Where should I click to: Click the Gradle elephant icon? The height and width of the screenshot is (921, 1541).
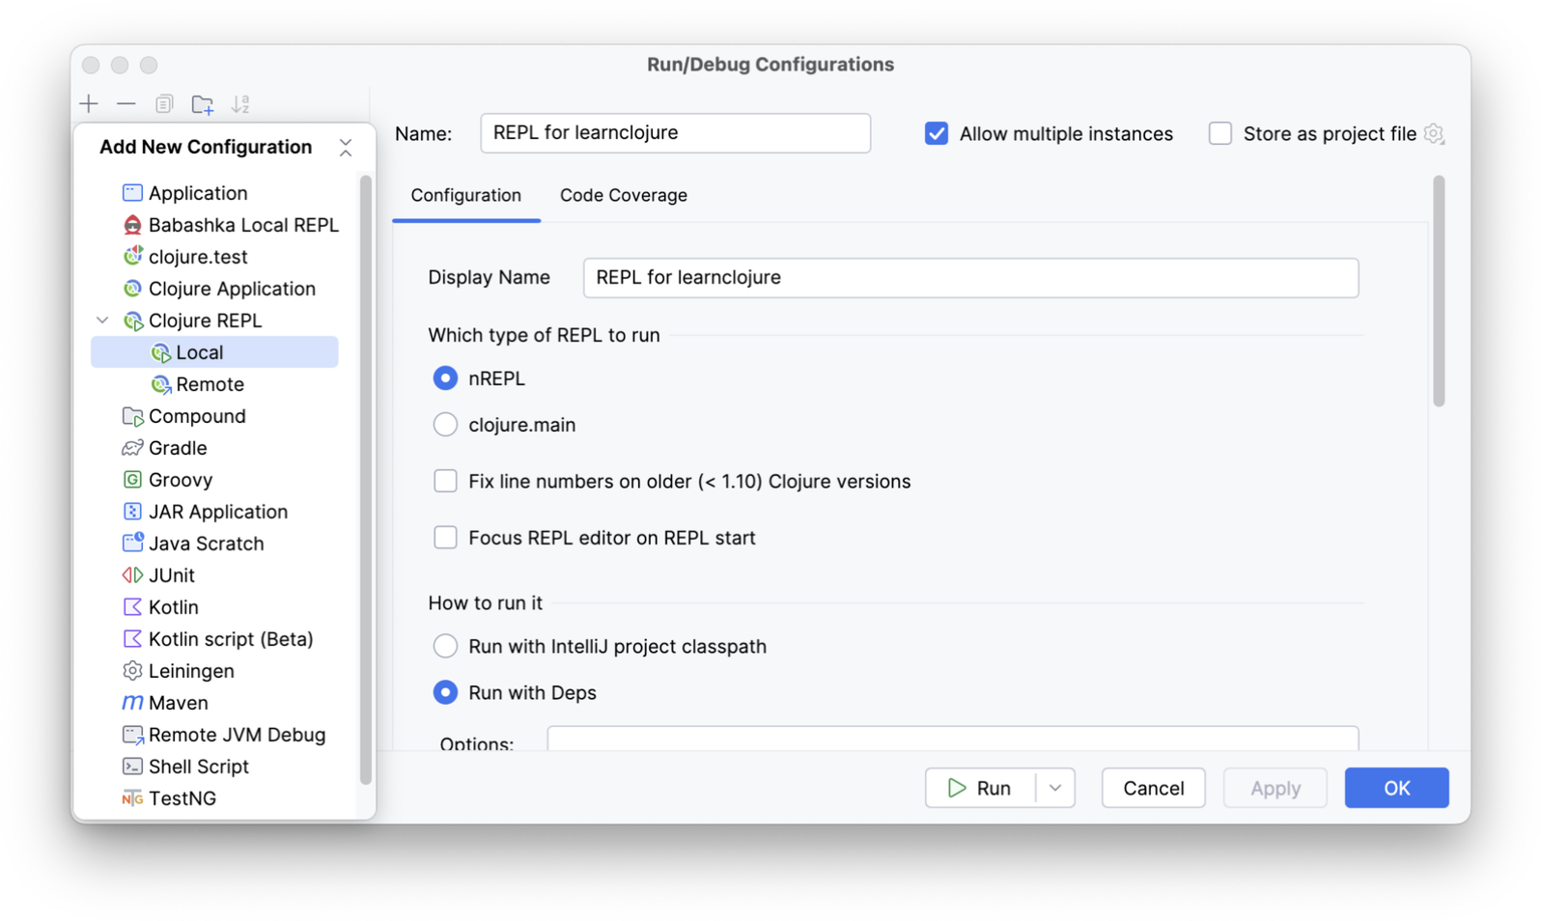132,448
